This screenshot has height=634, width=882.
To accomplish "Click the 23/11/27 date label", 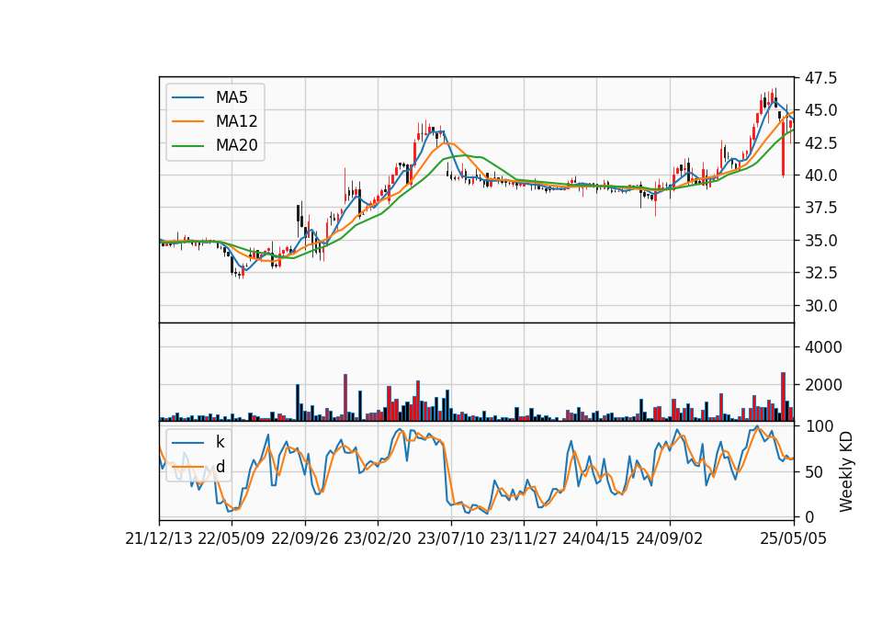I will tap(524, 539).
